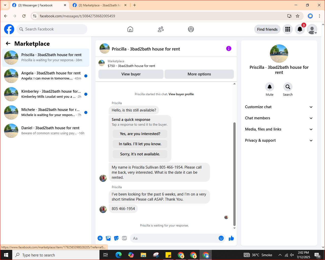The height and width of the screenshot is (260, 325).
Task: Reload the page in Chrome
Action: click(x=24, y=16)
